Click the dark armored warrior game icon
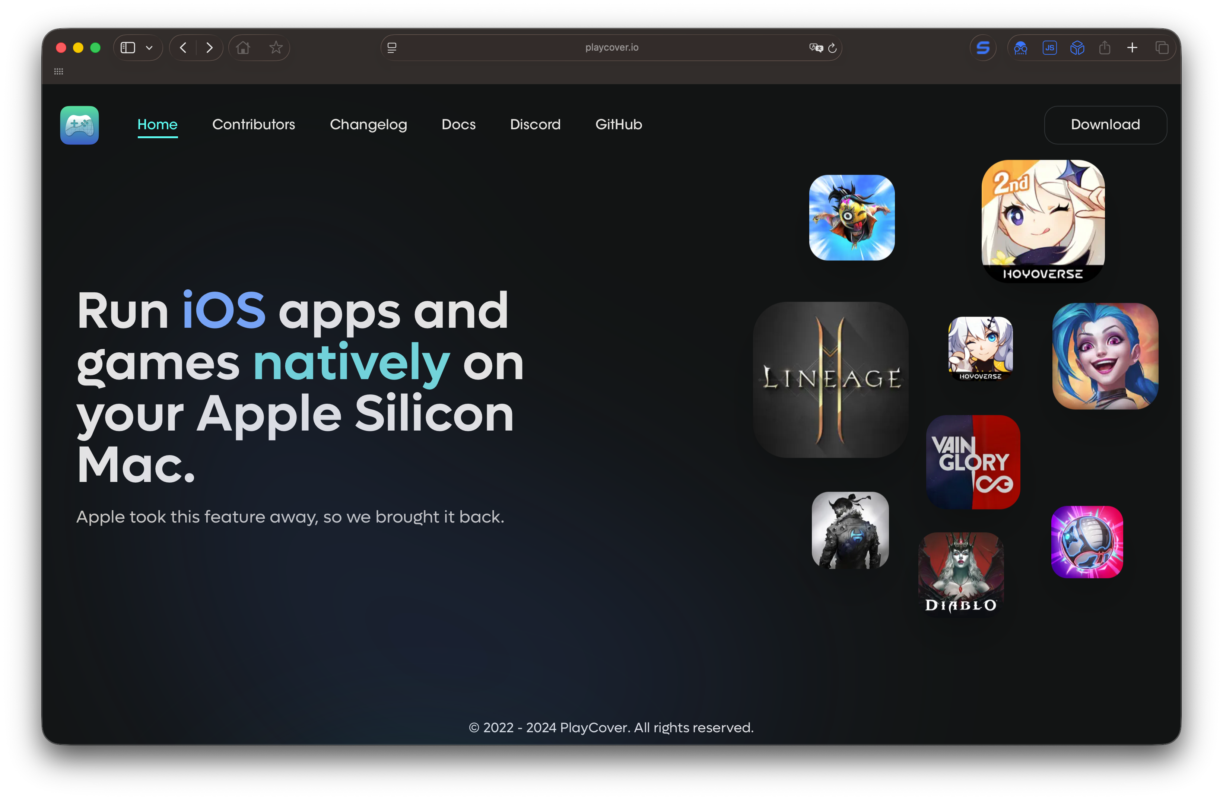Viewport: 1223px width, 800px height. coord(850,530)
